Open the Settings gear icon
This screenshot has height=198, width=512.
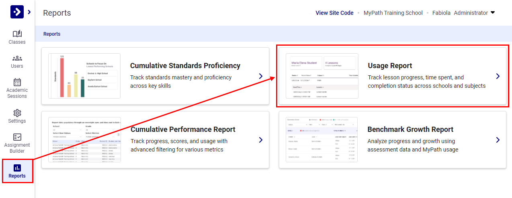(x=17, y=113)
